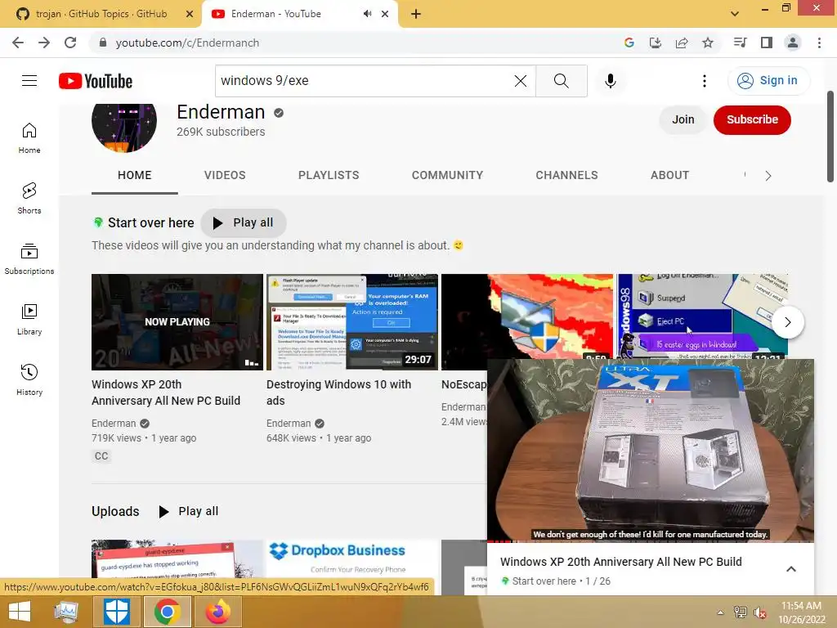Click the page vertical scrollbar
This screenshot has height=628, width=837.
pos(830,137)
